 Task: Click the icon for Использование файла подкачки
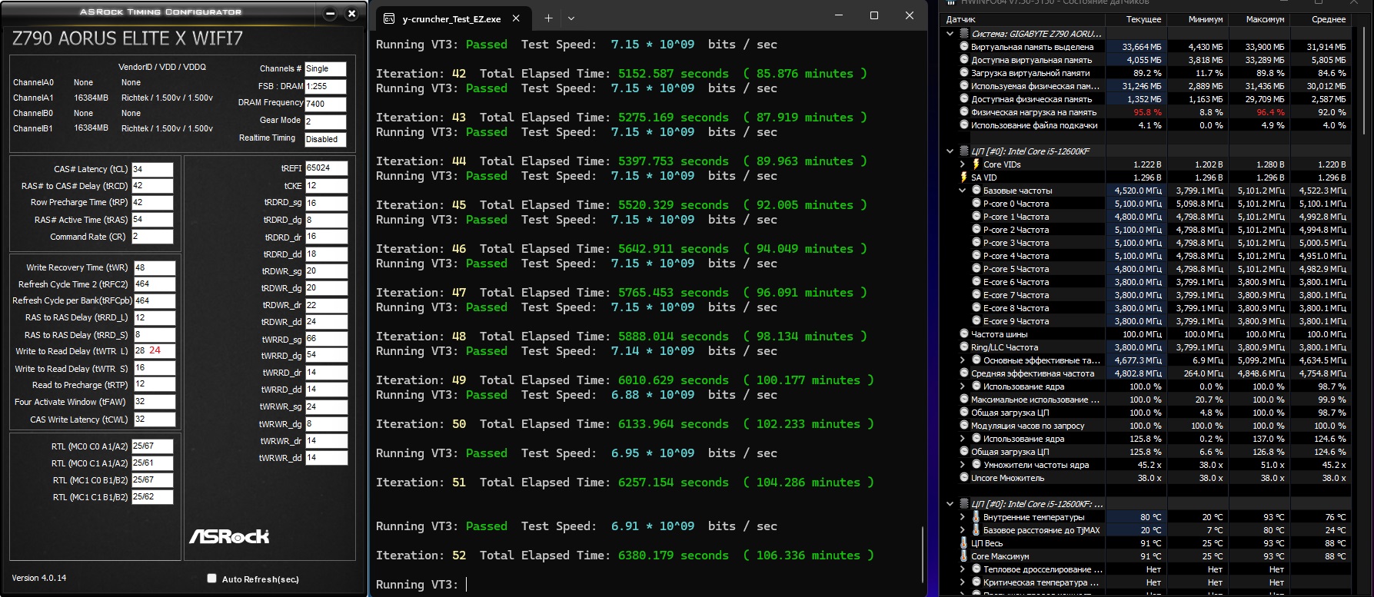coord(964,125)
